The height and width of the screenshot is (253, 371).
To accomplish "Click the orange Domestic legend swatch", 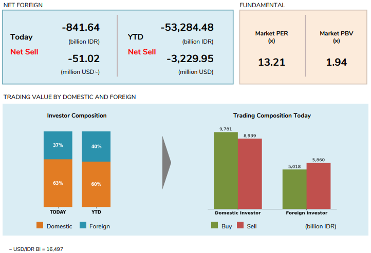I will click(40, 225).
